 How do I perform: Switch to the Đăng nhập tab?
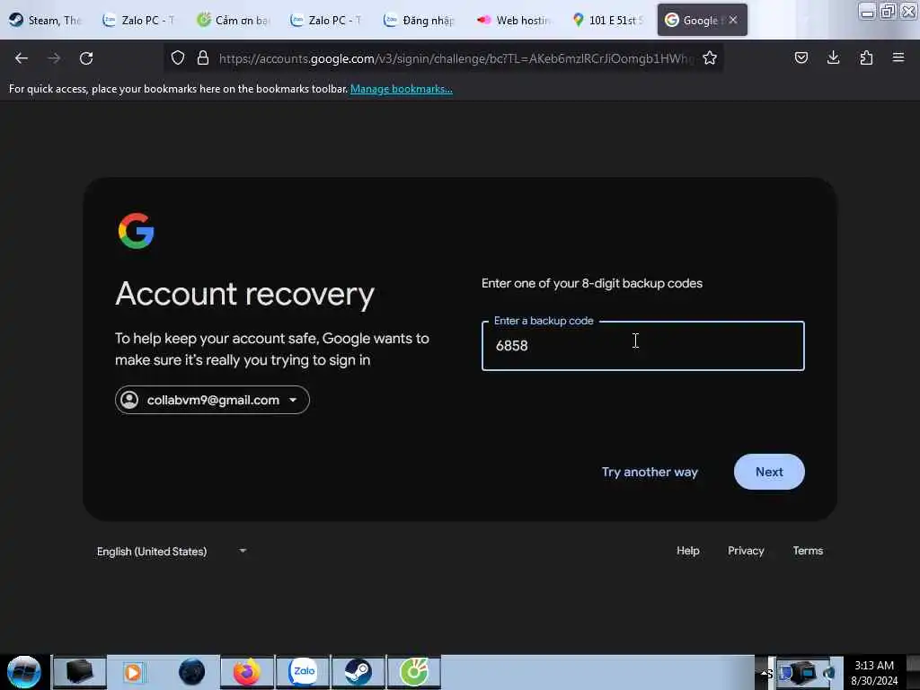[419, 20]
